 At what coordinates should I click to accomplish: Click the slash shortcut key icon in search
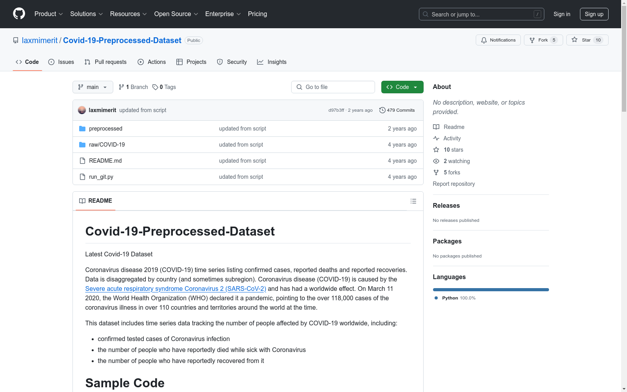tap(537, 14)
